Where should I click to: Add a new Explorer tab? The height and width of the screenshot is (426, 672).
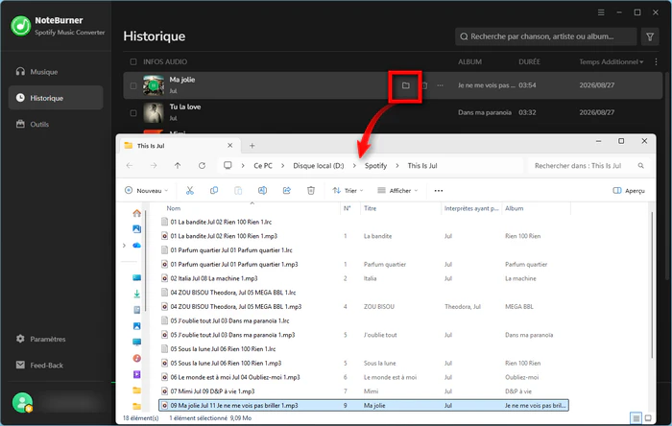click(x=252, y=146)
